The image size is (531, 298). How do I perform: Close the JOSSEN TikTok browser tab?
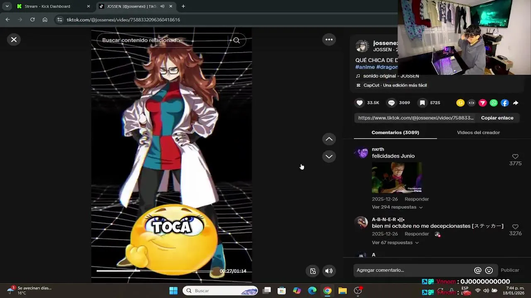click(x=171, y=6)
